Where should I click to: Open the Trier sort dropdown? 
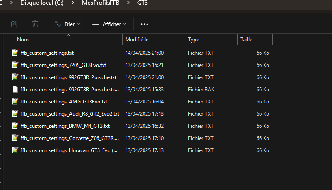[67, 24]
